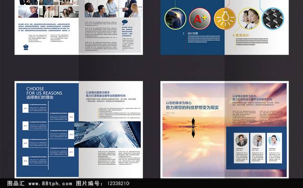Select the man in suit portrait
This screenshot has width=303, height=188.
(x=241, y=141)
